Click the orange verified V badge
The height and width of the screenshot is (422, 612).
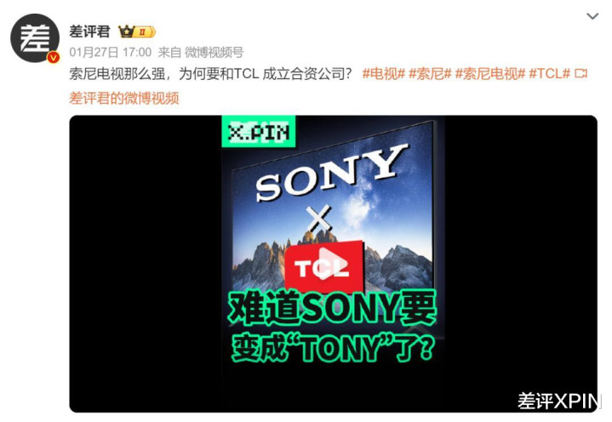click(53, 57)
